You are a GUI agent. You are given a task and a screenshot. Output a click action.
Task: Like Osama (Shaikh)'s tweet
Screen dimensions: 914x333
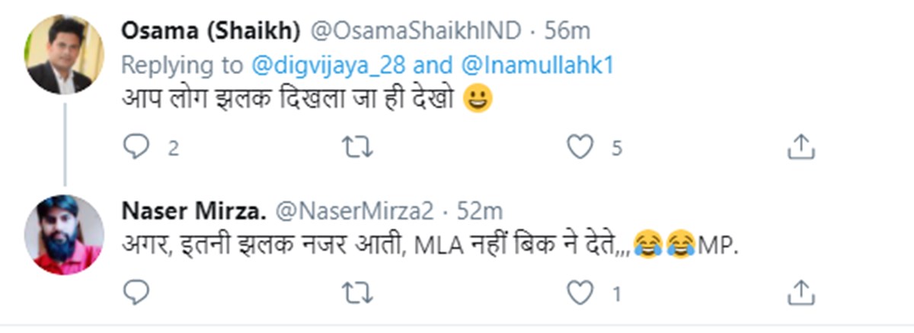pyautogui.click(x=580, y=147)
